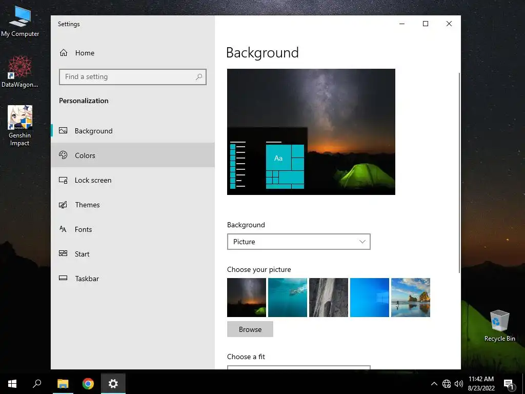The image size is (525, 394).
Task: Choose the blue Windows logo picture thumbnail
Action: 370,298
